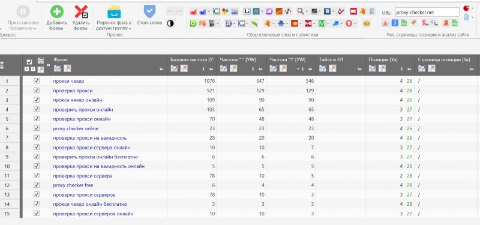Open dropdown arrow next to magnifying glass icon
480x225 pixels.
tap(307, 11)
